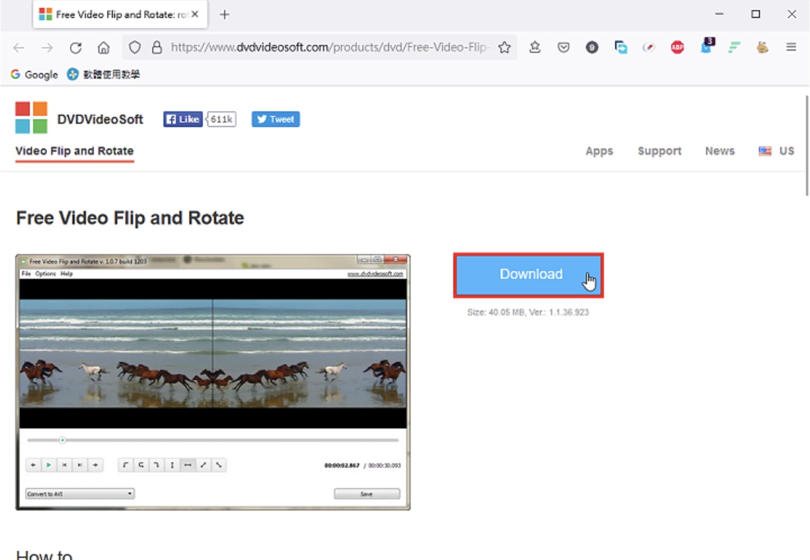This screenshot has width=810, height=560.
Task: Expand the US language selector
Action: (x=777, y=151)
